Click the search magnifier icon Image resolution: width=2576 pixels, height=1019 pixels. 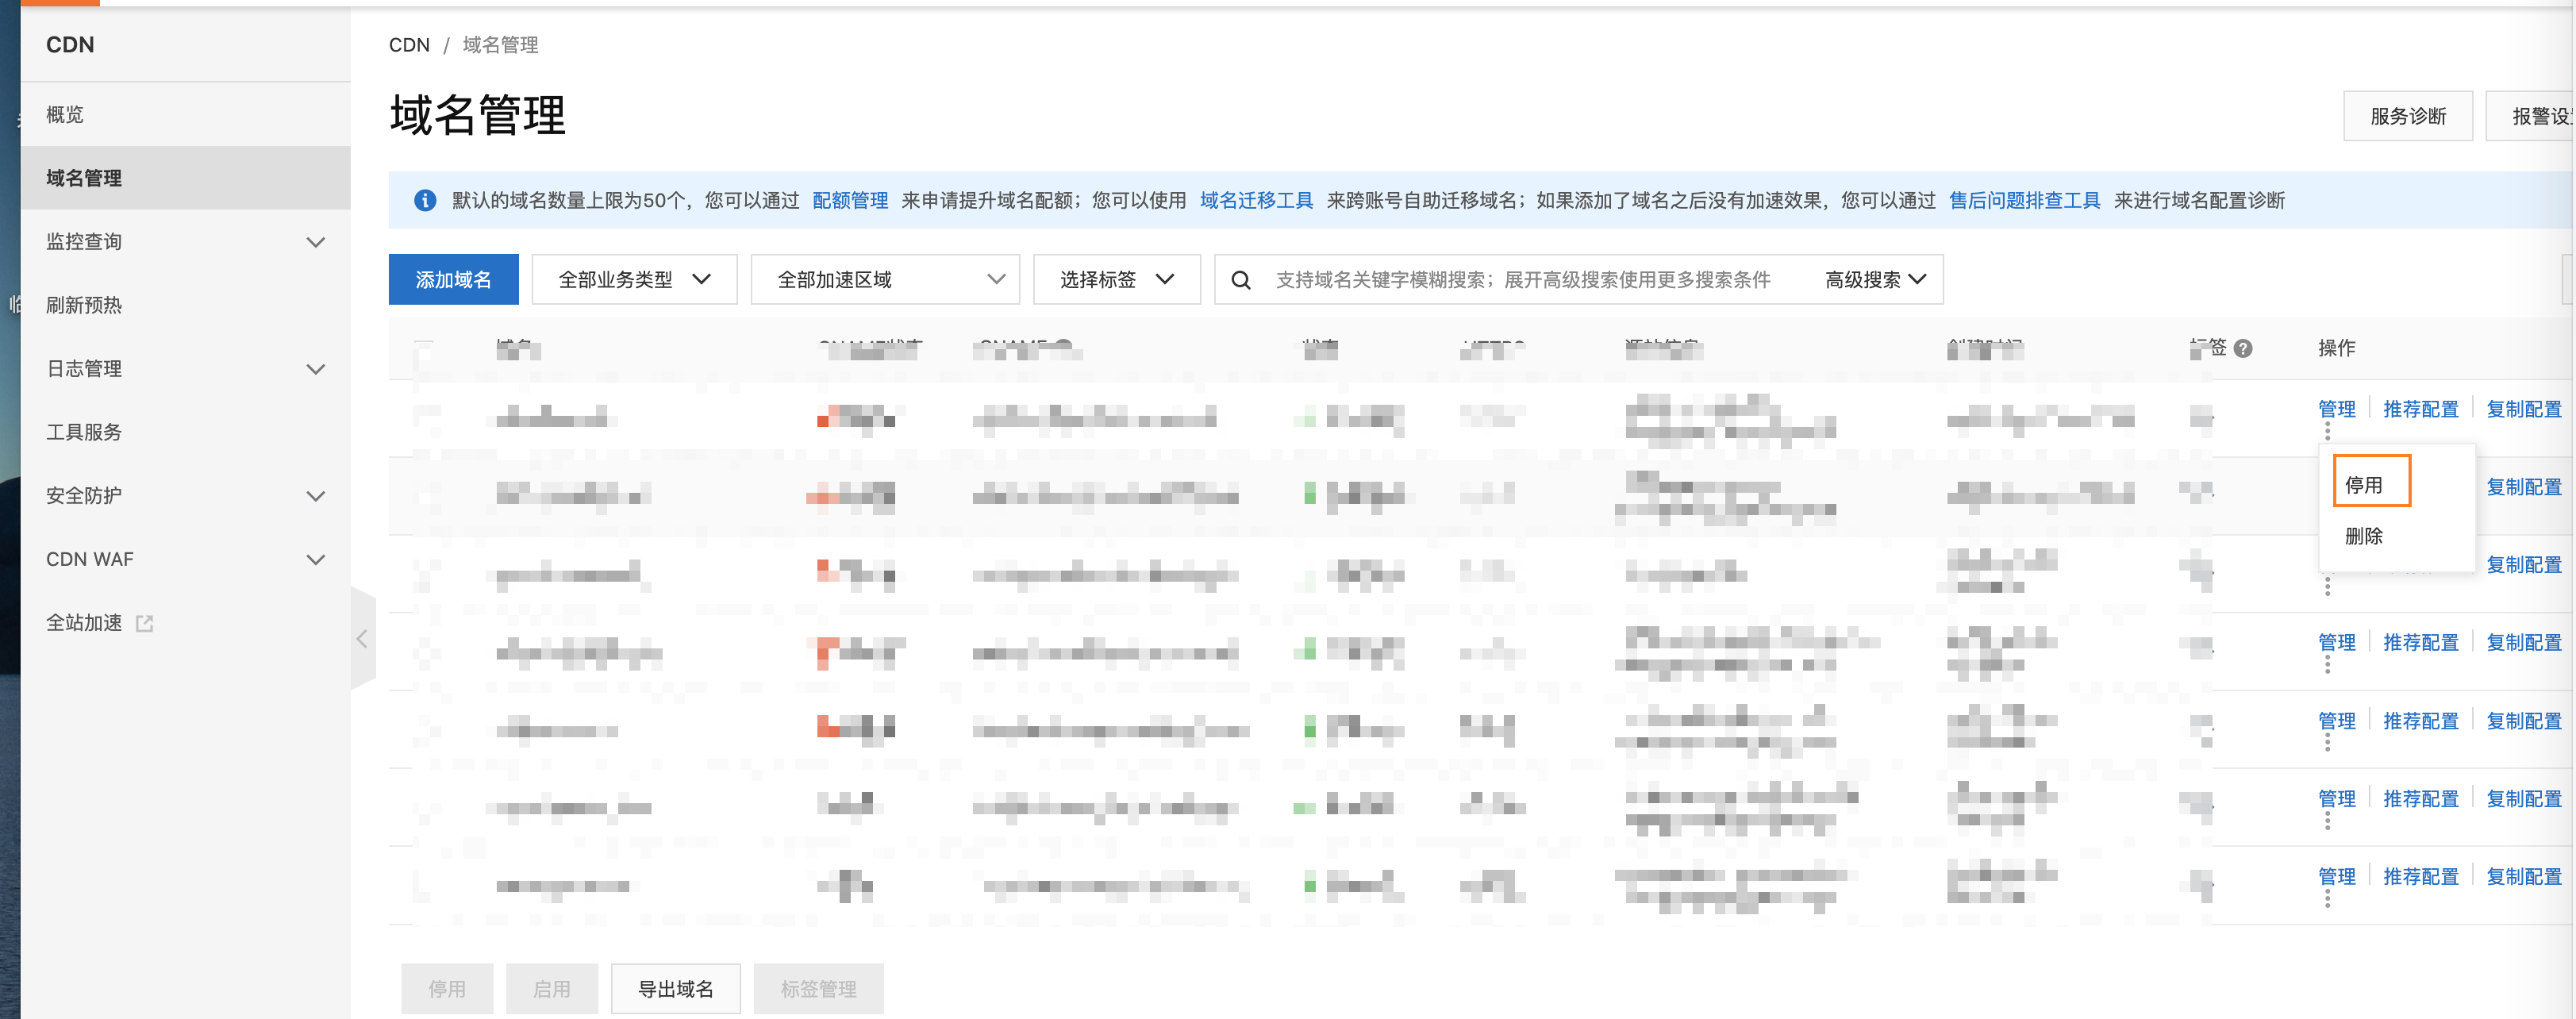click(1240, 280)
